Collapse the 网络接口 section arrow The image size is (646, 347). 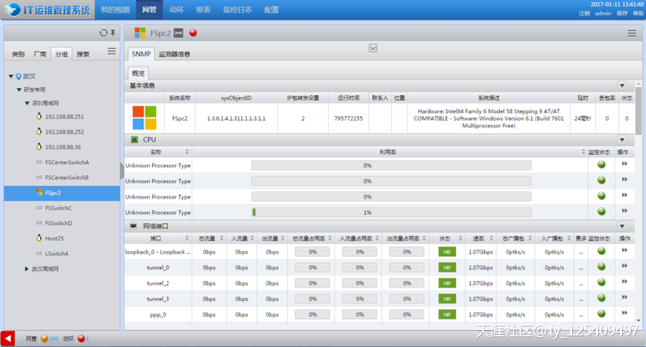click(x=622, y=226)
